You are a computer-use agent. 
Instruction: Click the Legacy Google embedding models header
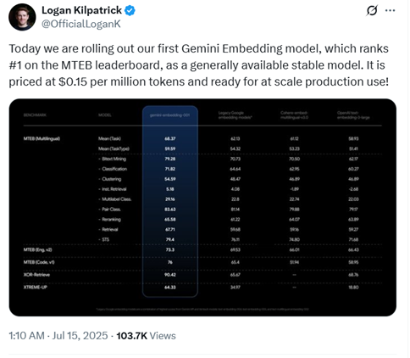(x=235, y=115)
